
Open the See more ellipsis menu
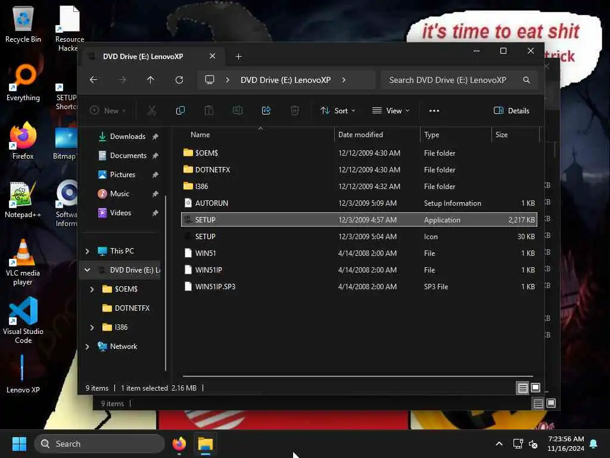tap(434, 110)
